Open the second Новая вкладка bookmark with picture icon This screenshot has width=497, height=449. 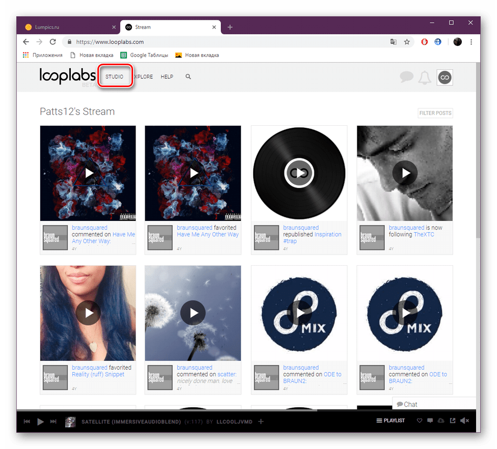pyautogui.click(x=197, y=55)
